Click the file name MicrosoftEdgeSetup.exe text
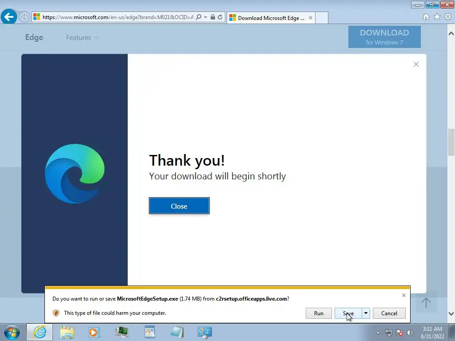 (148, 299)
